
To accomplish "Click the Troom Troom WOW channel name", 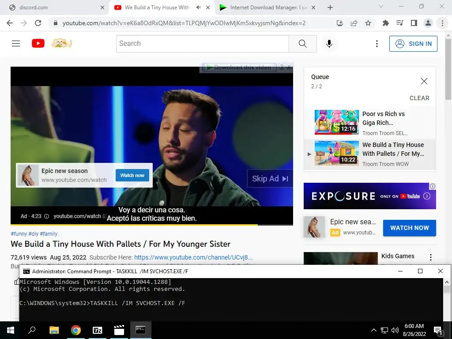I will 385,164.
